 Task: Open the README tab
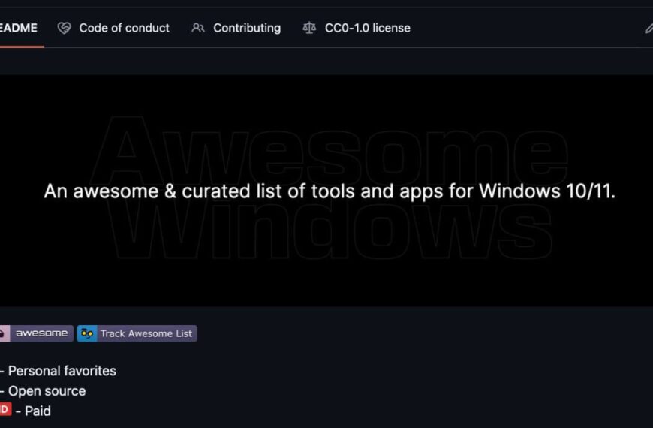19,28
